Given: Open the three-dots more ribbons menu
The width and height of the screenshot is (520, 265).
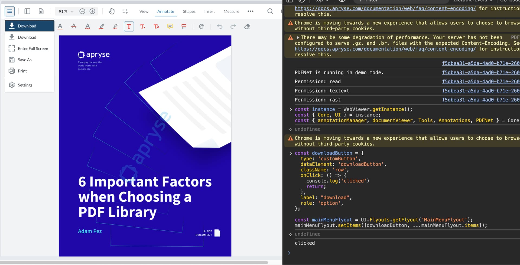Looking at the screenshot, I should click(x=251, y=11).
